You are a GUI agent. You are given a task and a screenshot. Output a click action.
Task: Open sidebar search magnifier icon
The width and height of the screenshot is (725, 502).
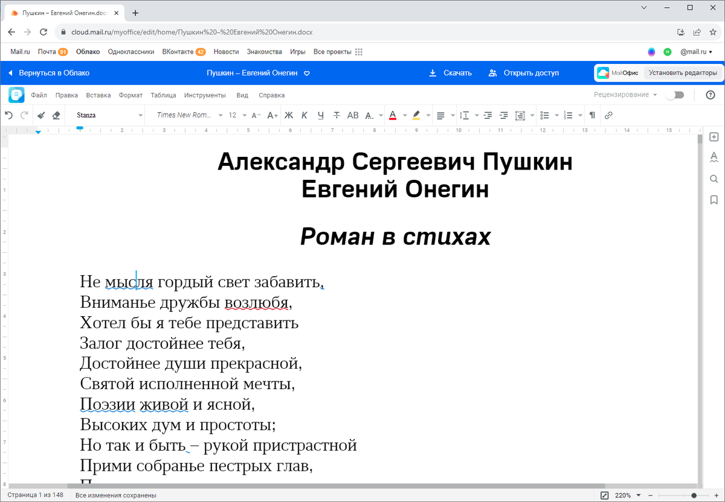click(714, 179)
